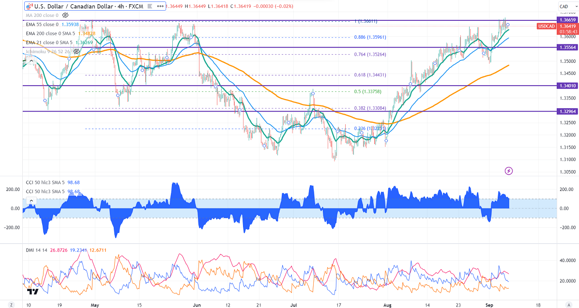
Task: Select the EMA 55 close indicator legend
Action: point(42,24)
